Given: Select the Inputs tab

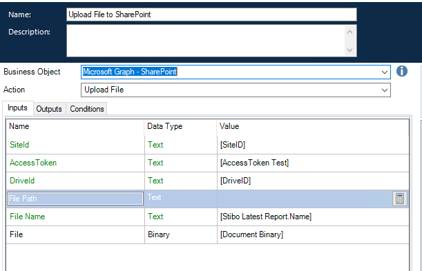Looking at the screenshot, I should (18, 108).
